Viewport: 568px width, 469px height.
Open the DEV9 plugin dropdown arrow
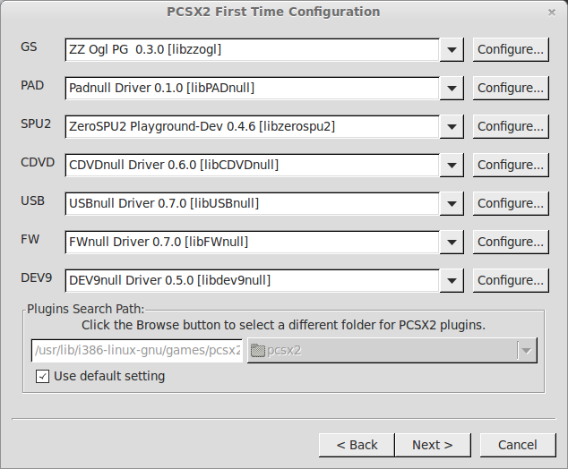point(452,281)
